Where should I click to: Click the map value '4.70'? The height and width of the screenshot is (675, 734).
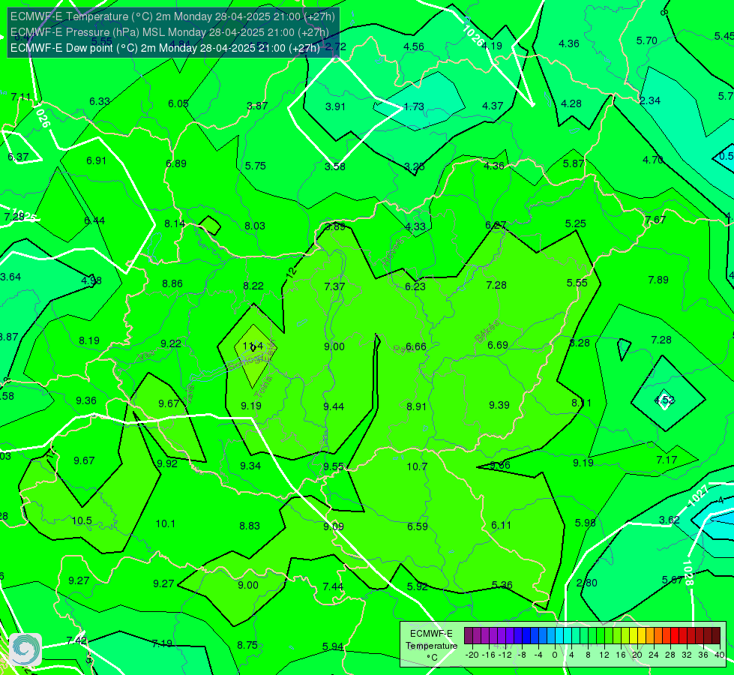click(652, 160)
